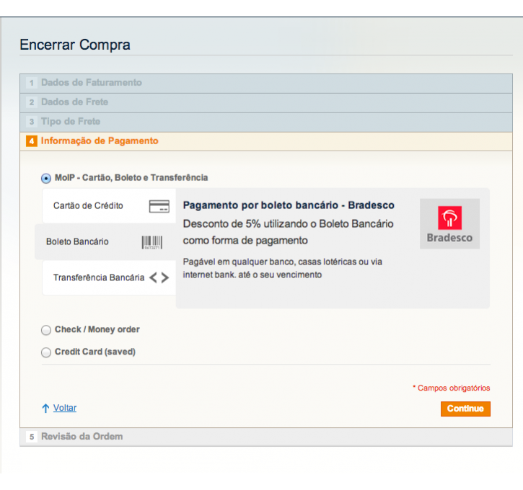The width and height of the screenshot is (523, 490).
Task: Select MoIP Cartão, Boleto e Transferência radio
Action: [46, 178]
